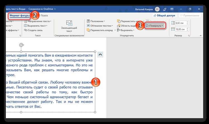Restore down the Word window
The width and height of the screenshot is (209, 124).
click(x=190, y=9)
